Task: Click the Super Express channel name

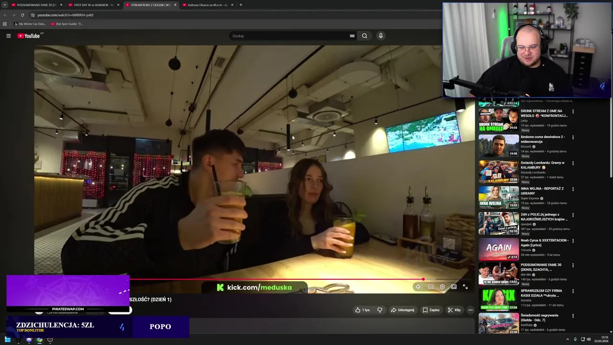Action: click(531, 198)
